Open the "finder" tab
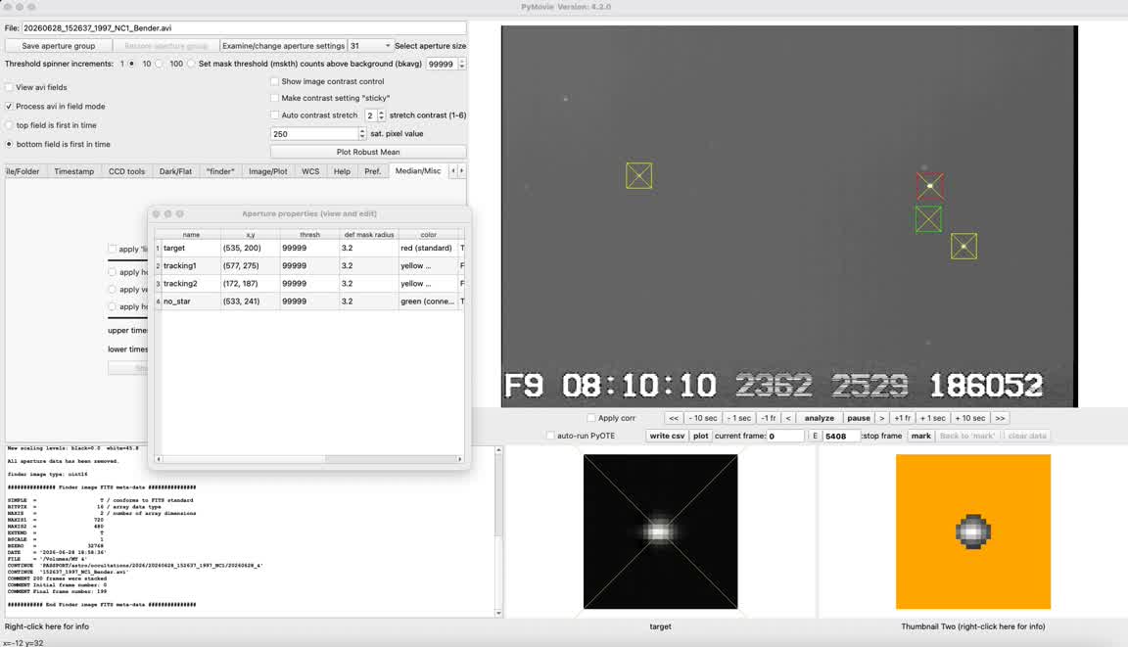The height and width of the screenshot is (647, 1128). tap(220, 171)
